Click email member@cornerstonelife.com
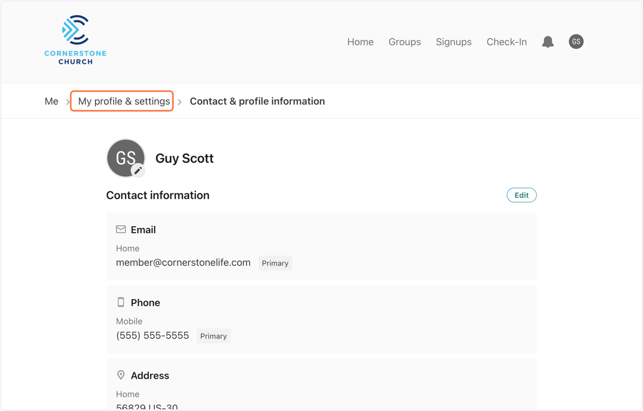 (183, 263)
